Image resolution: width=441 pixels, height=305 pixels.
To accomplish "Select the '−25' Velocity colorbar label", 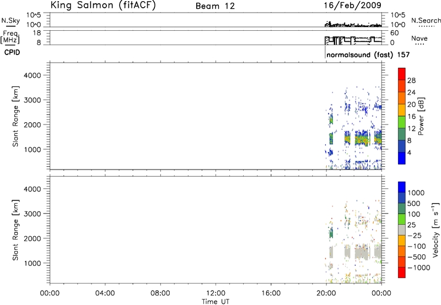I will [415, 235].
